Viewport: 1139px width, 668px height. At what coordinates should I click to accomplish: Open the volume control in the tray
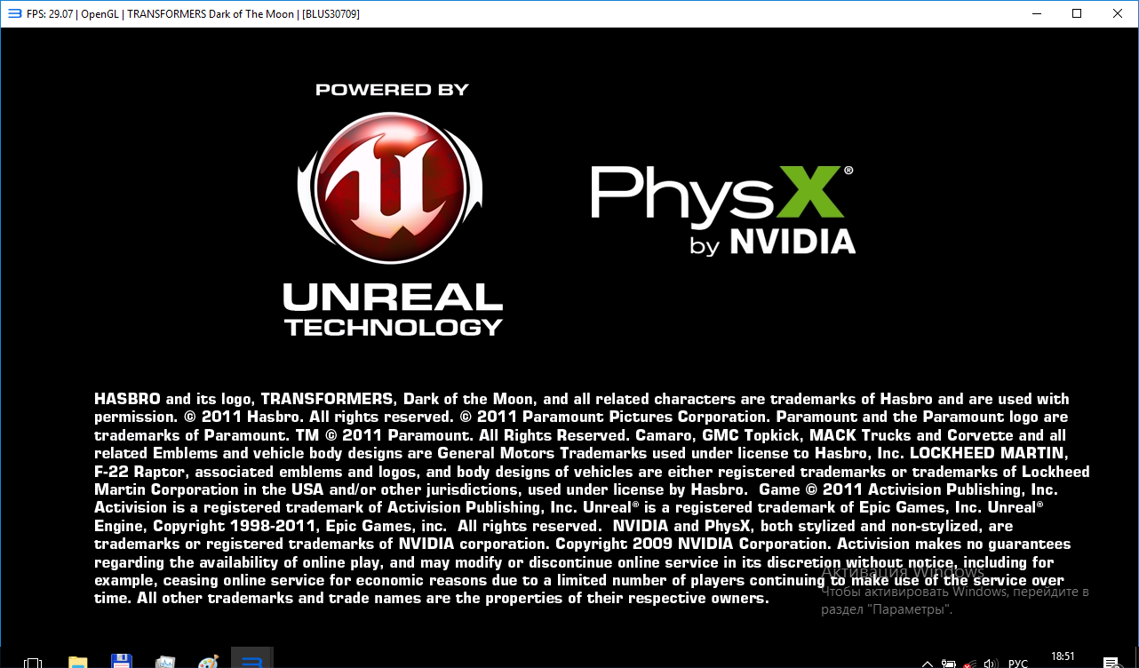click(x=990, y=663)
